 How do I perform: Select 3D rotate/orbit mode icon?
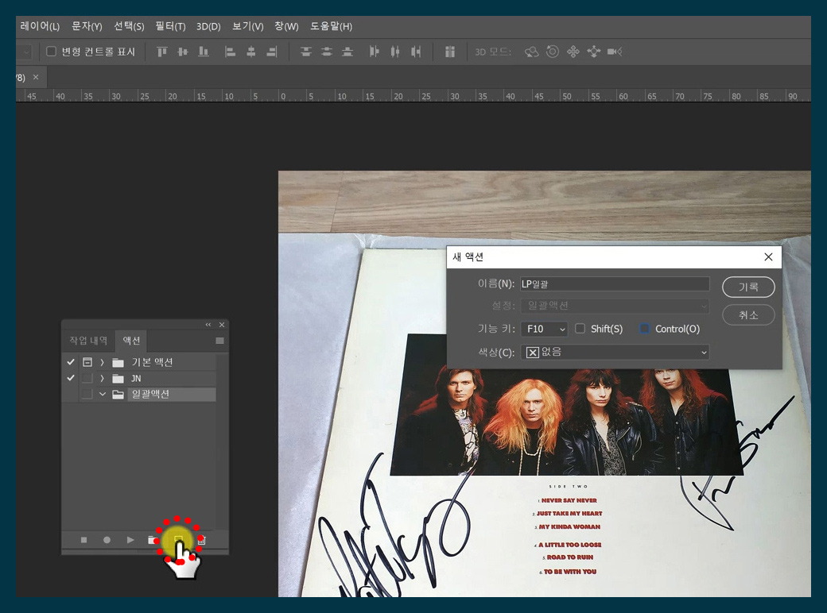532,52
